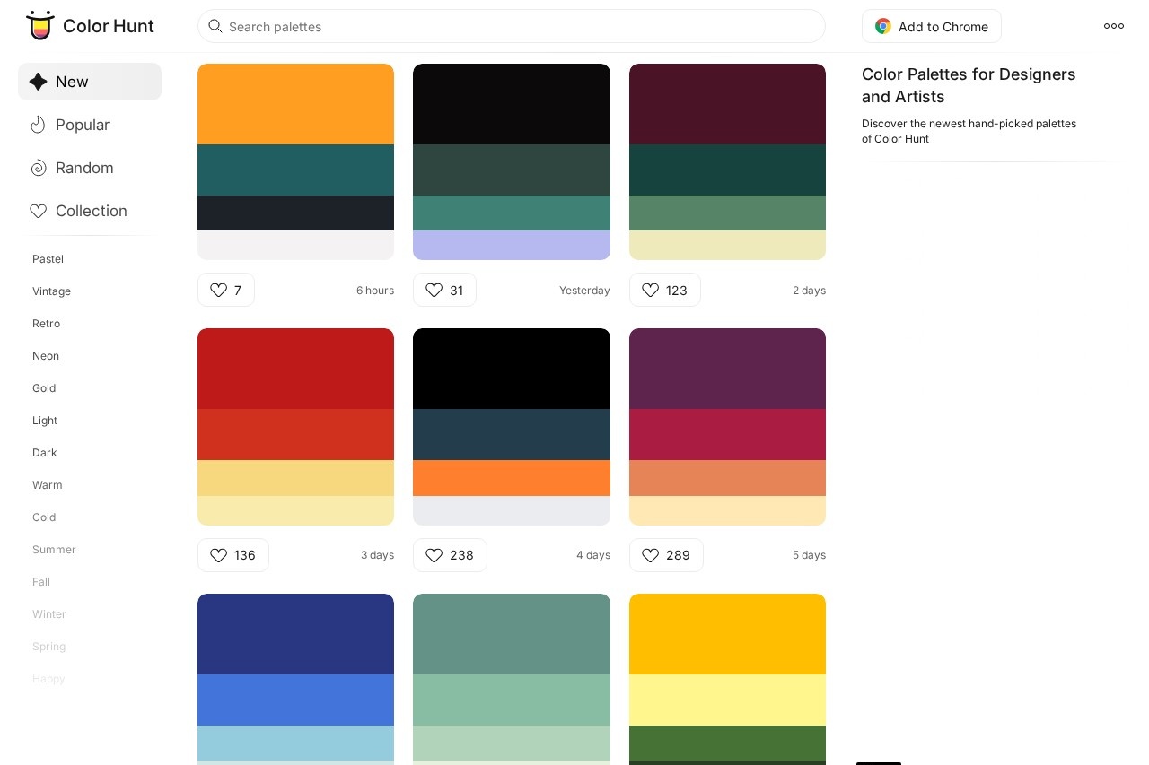The image size is (1149, 765).
Task: Click the plum swatch in the 5 days palette
Action: pos(727,369)
